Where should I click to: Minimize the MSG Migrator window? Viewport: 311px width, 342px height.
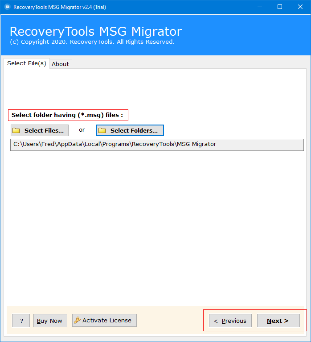260,7
